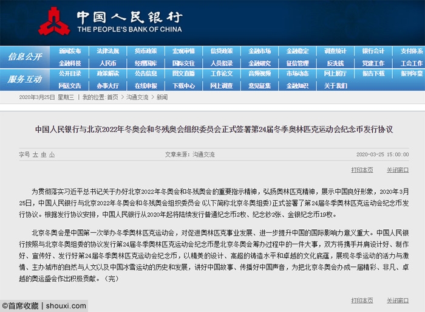
Task: Go to 金融稳定 page
Action: [297, 50]
